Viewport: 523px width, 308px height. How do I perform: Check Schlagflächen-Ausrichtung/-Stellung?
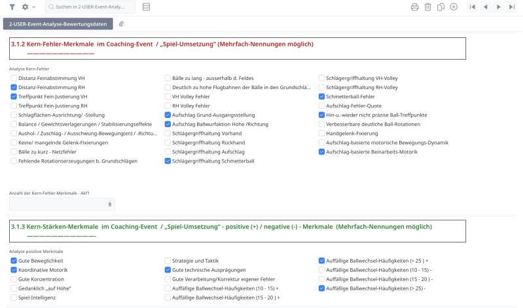(x=14, y=115)
